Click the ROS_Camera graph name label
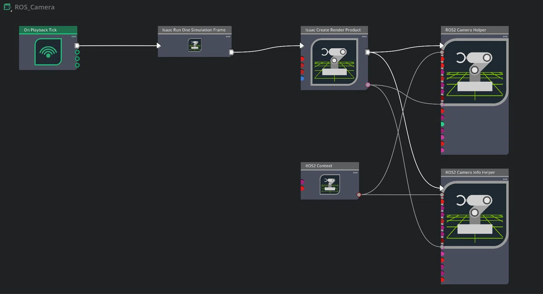Image resolution: width=543 pixels, height=294 pixels. point(34,7)
